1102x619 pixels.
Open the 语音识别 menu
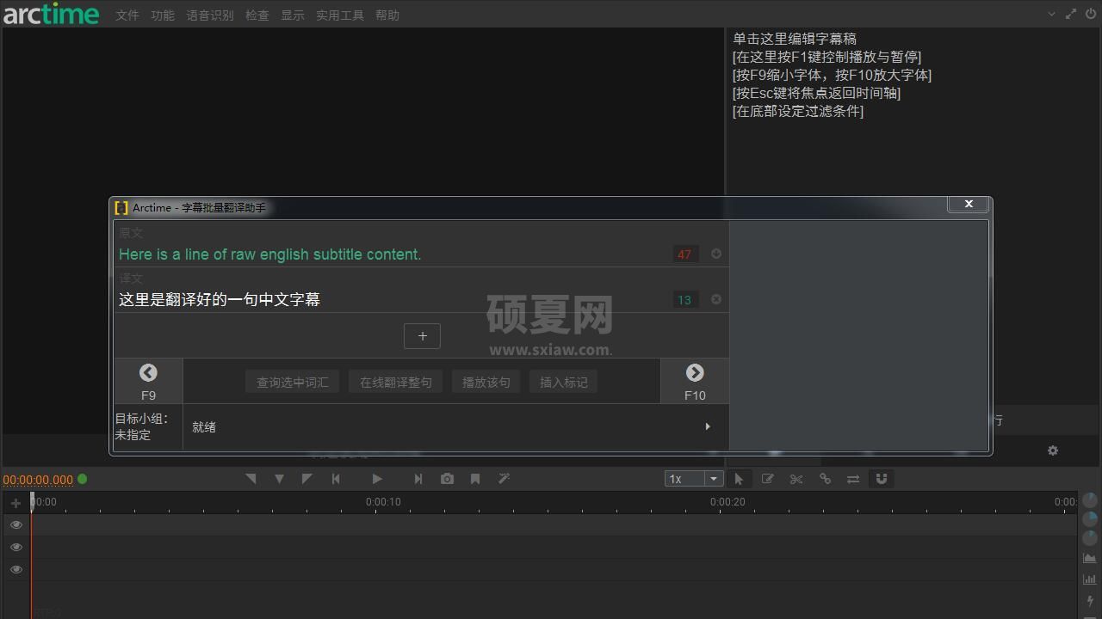[210, 15]
